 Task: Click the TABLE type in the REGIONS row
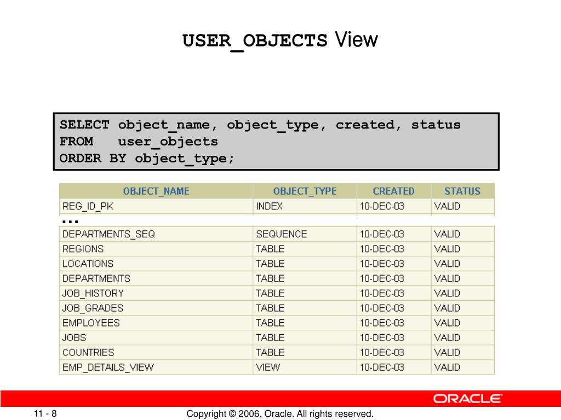(305, 249)
